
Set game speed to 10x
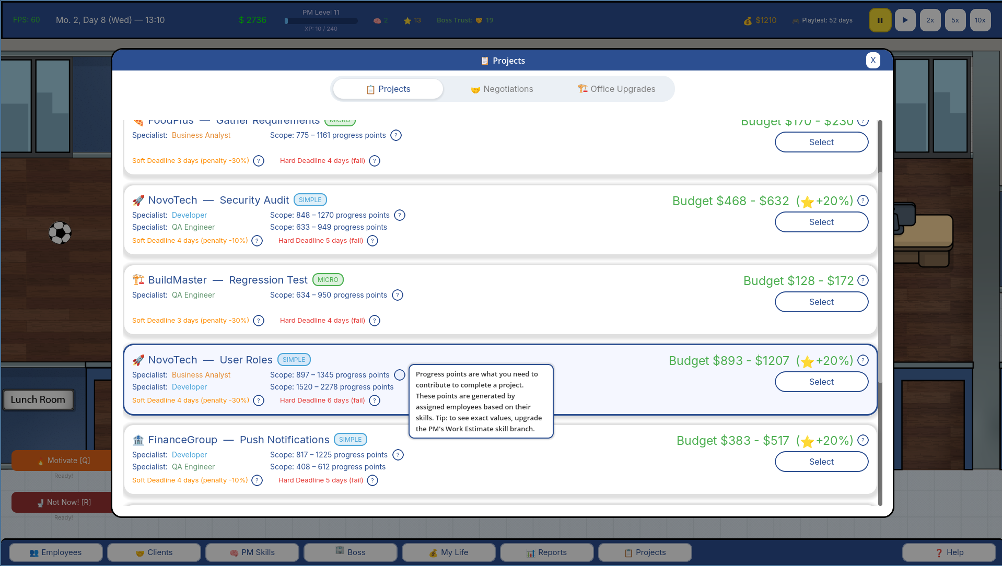[980, 20]
